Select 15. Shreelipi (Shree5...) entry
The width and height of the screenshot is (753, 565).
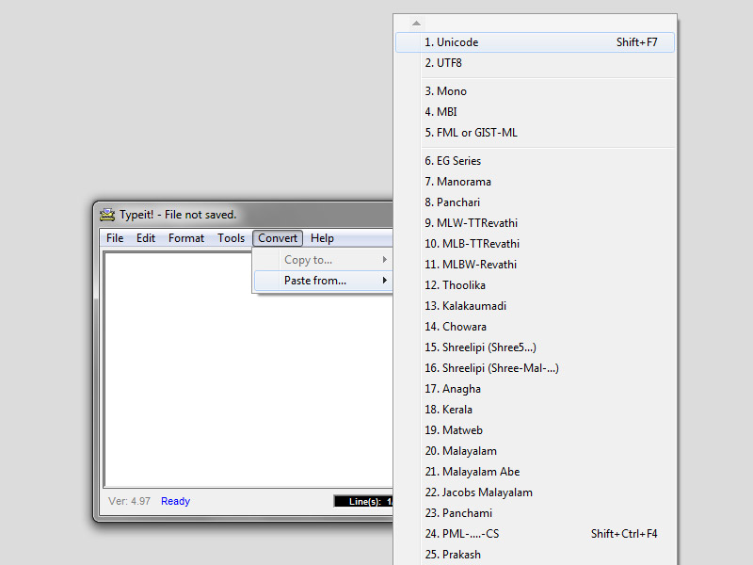point(535,347)
